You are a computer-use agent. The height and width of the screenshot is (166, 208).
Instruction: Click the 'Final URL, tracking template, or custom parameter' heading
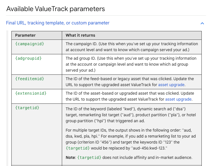pos(58,23)
